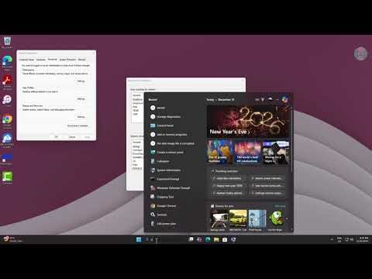Screen dimensions: 372x279
Task: Click Cancel in System Properties dialog
Action: [x=72, y=137]
